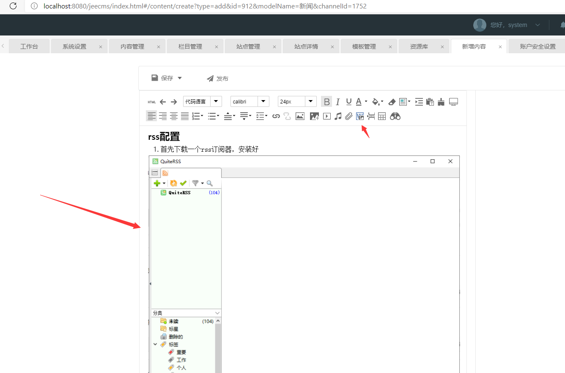
Task: Open find and replace binoculars icon
Action: 395,116
